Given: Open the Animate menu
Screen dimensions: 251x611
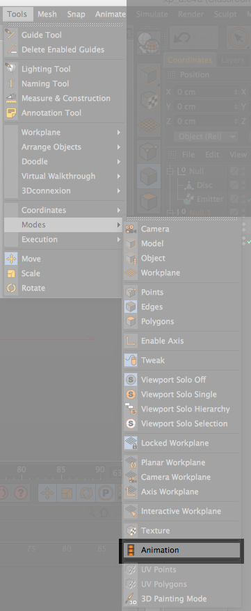Looking at the screenshot, I should coord(111,15).
